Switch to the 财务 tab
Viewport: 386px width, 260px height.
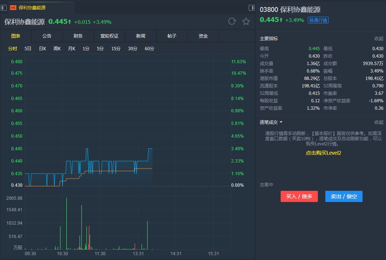78,36
